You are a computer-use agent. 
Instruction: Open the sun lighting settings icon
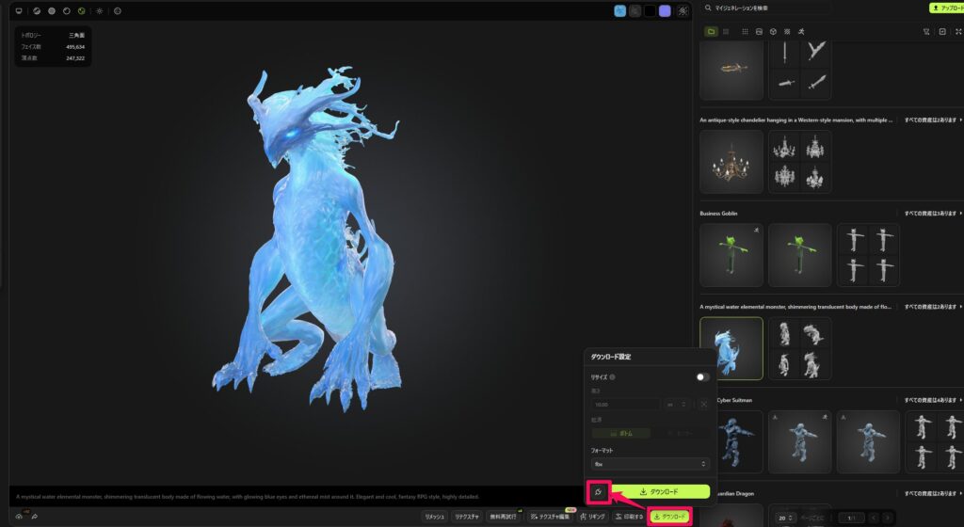pyautogui.click(x=100, y=11)
